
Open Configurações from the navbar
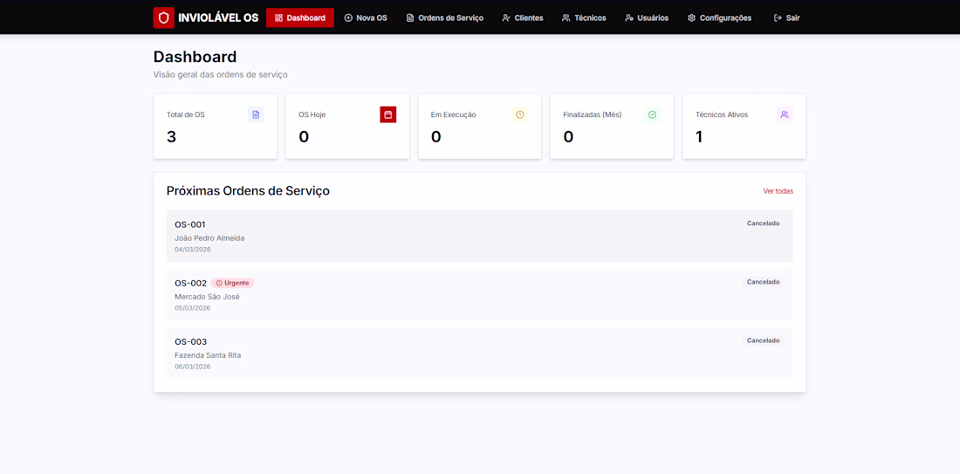[719, 17]
